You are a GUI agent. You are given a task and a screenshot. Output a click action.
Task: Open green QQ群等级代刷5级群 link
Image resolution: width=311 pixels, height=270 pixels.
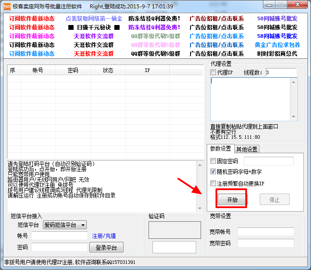(x=155, y=36)
